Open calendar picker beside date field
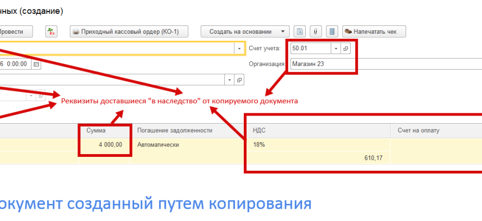 (x=37, y=64)
